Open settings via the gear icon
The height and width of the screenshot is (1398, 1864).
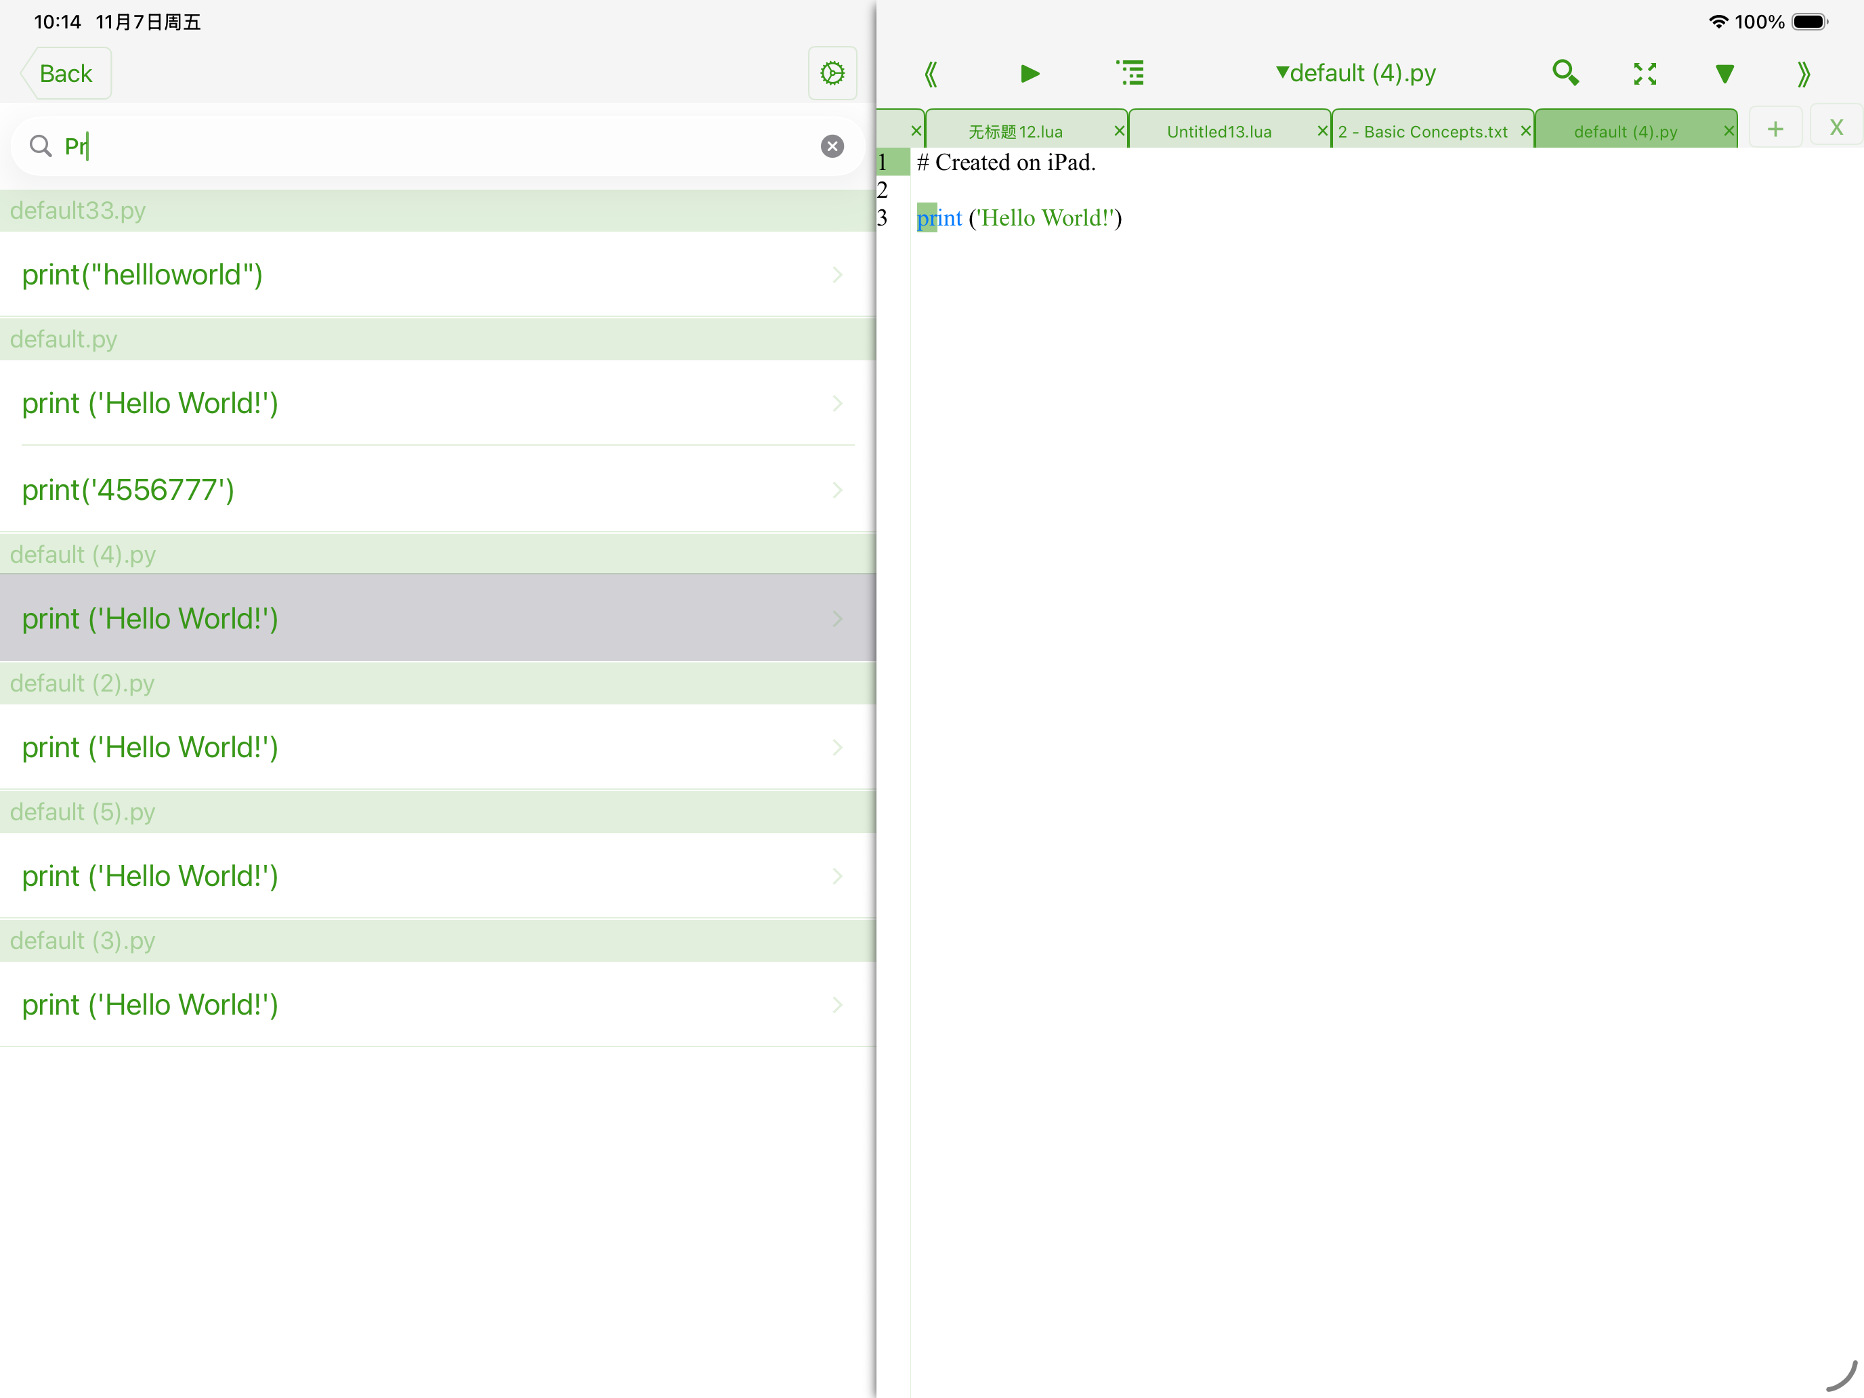point(832,73)
